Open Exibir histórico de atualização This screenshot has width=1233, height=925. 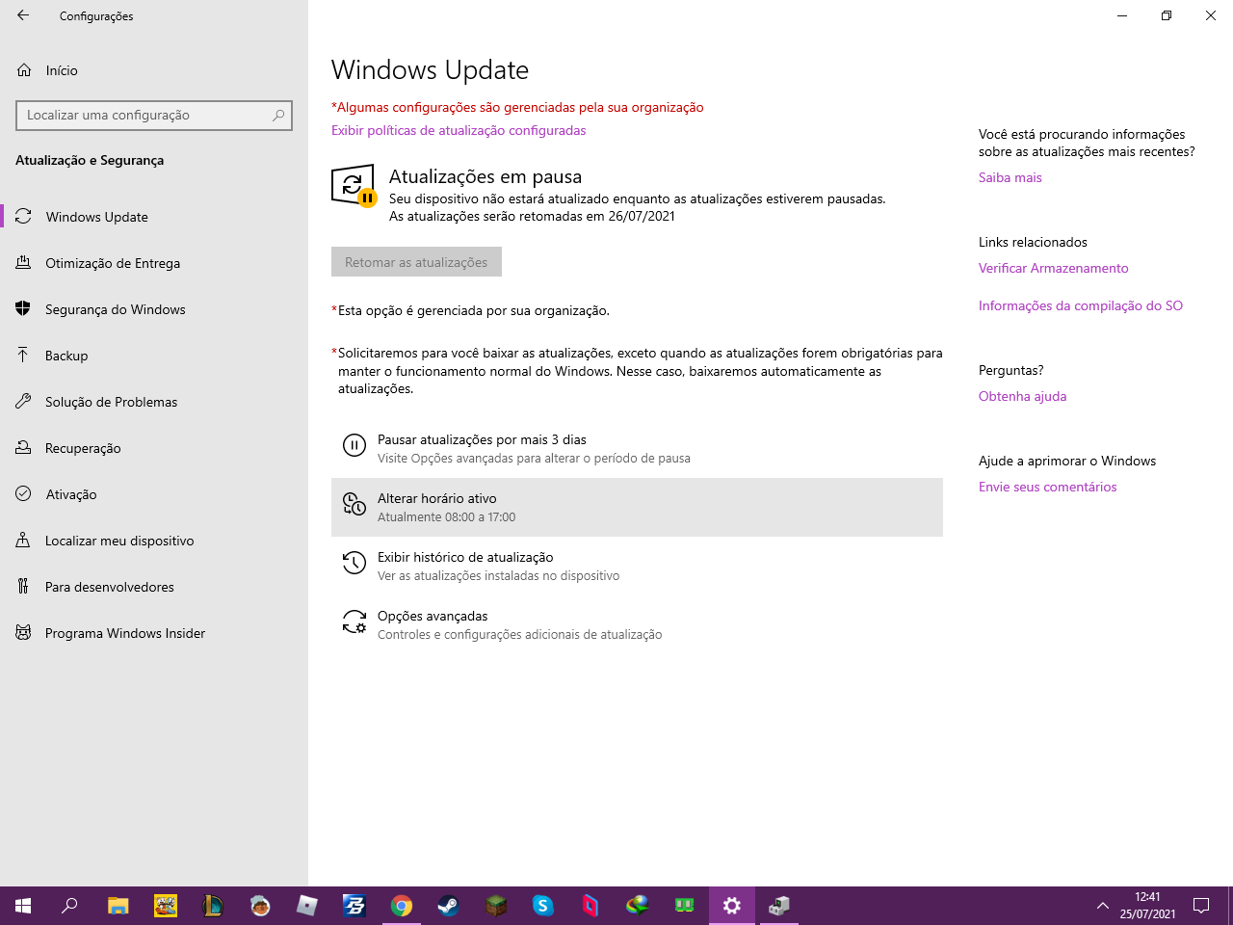pyautogui.click(x=637, y=566)
